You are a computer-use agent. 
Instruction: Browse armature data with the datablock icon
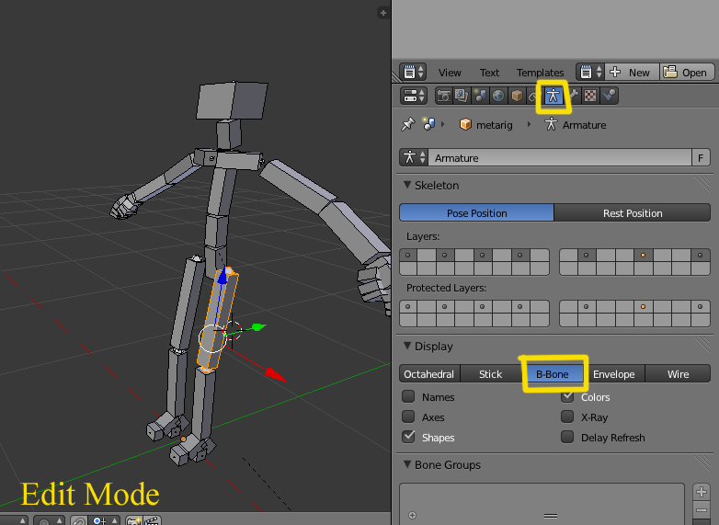tap(414, 158)
